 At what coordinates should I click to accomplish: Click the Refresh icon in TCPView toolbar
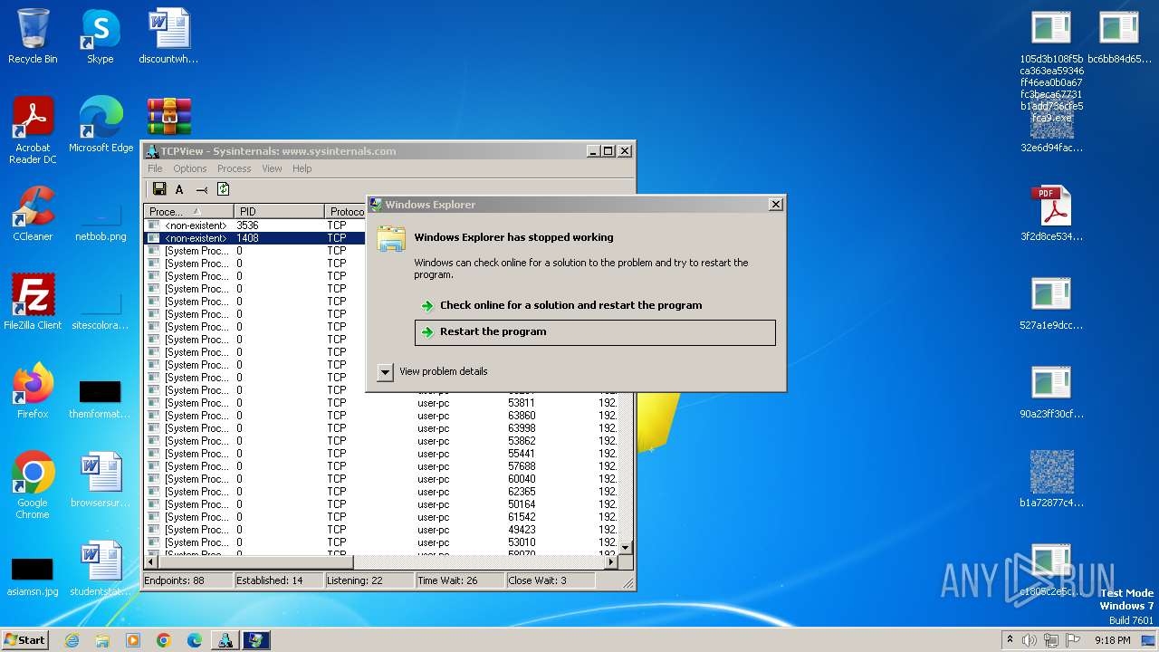[x=223, y=189]
